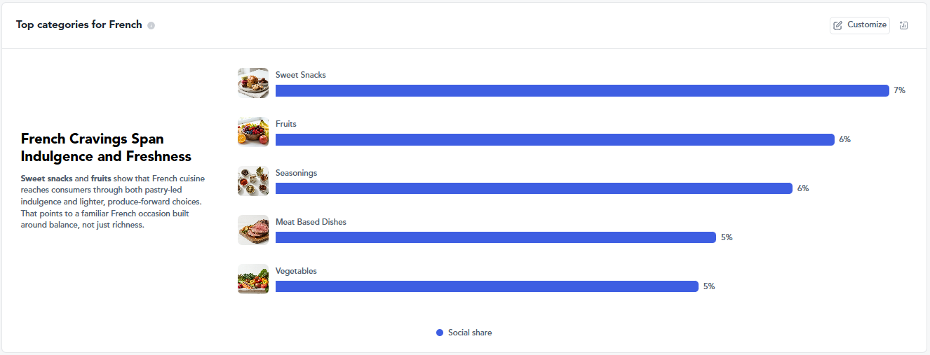Click the pencil icon on the Customize button
Image resolution: width=930 pixels, height=355 pixels.
tap(838, 25)
